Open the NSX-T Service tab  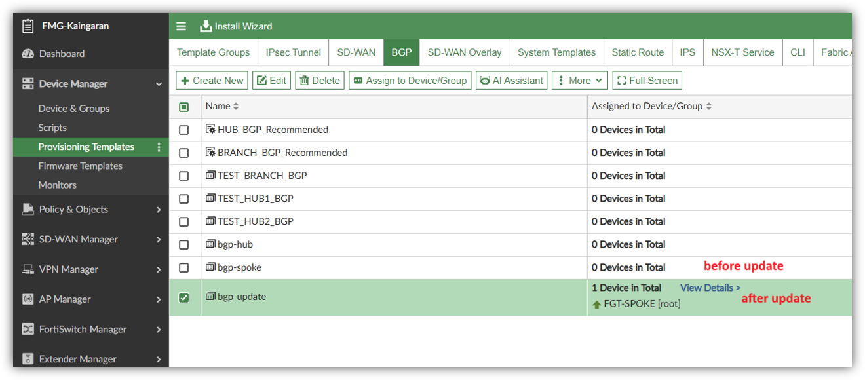coord(742,52)
